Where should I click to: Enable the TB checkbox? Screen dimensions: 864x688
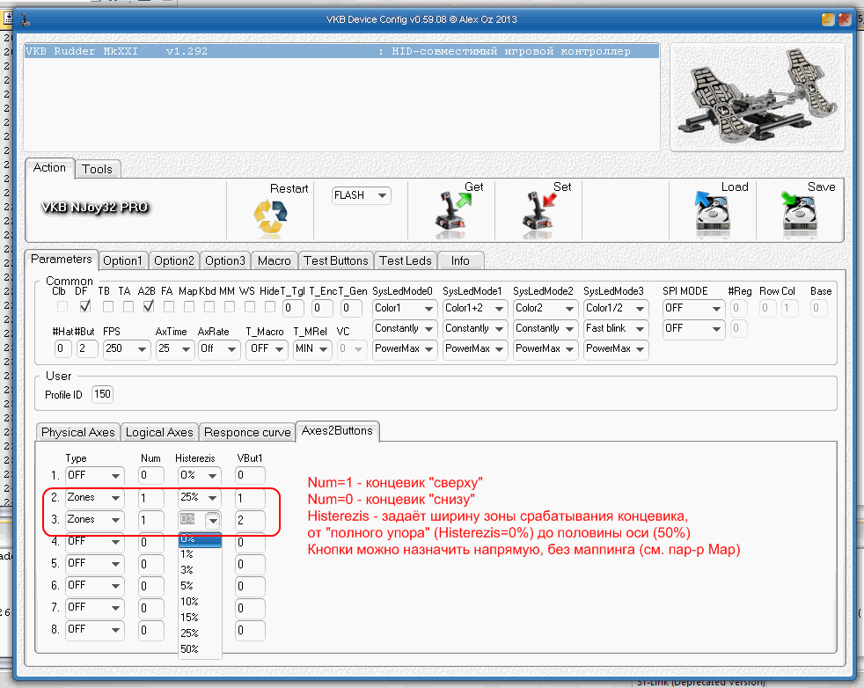tap(108, 306)
